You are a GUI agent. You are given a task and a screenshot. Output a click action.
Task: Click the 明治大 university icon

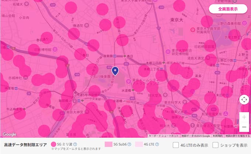(x=173, y=125)
